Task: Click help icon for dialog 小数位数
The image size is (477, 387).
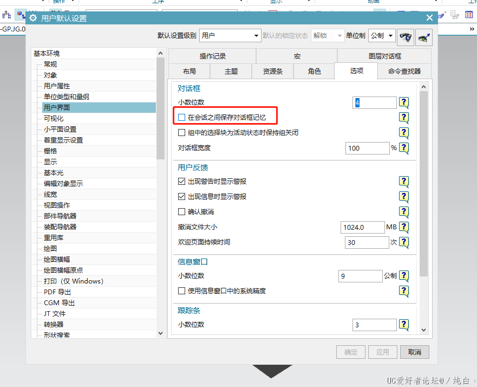Action: click(404, 102)
